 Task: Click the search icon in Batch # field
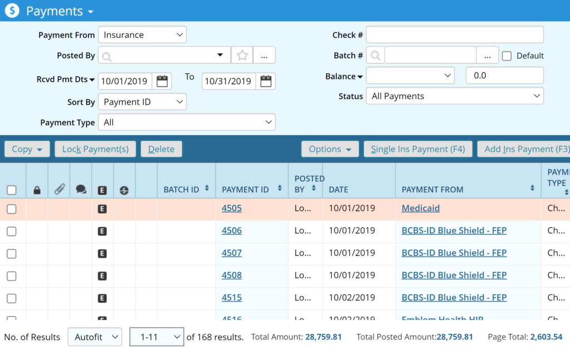(376, 55)
